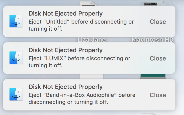Dismiss the LUMIX notification with Close

point(158,58)
